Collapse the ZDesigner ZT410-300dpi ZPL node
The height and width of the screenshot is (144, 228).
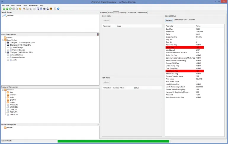[6, 45]
